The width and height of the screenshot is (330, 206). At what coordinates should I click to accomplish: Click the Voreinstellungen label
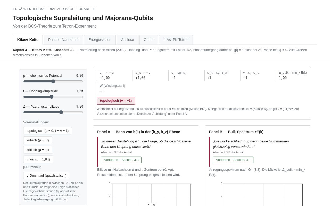pyautogui.click(x=36, y=122)
